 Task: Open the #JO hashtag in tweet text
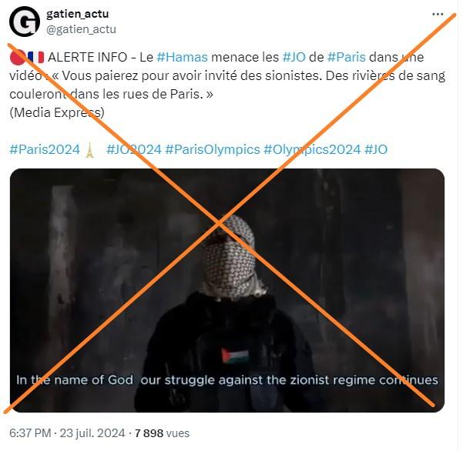click(x=294, y=57)
